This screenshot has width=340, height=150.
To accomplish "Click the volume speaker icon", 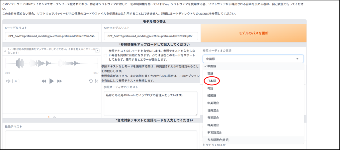I will [8, 81].
